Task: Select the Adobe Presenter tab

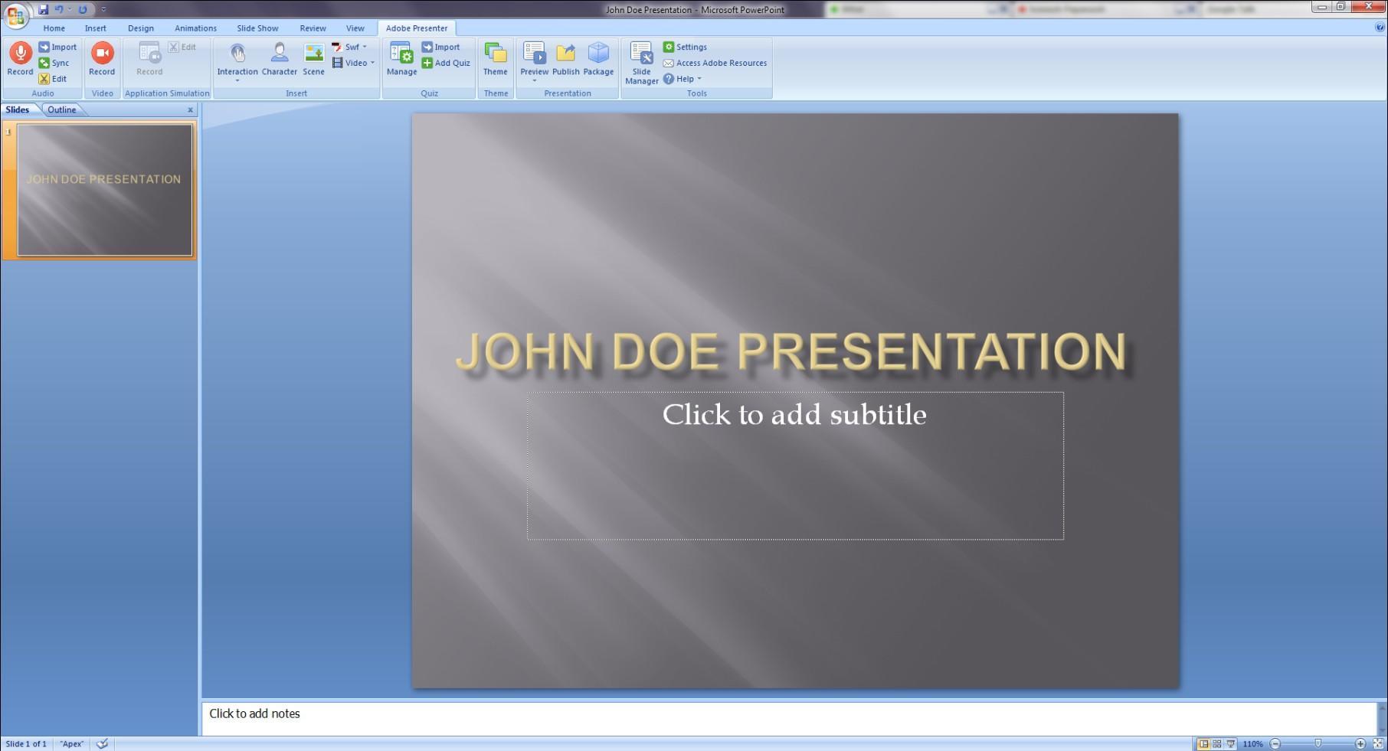Action: pos(417,28)
